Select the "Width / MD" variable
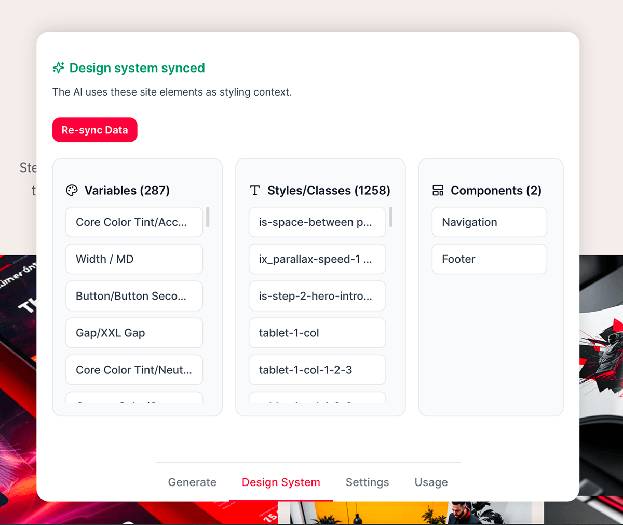 point(134,259)
